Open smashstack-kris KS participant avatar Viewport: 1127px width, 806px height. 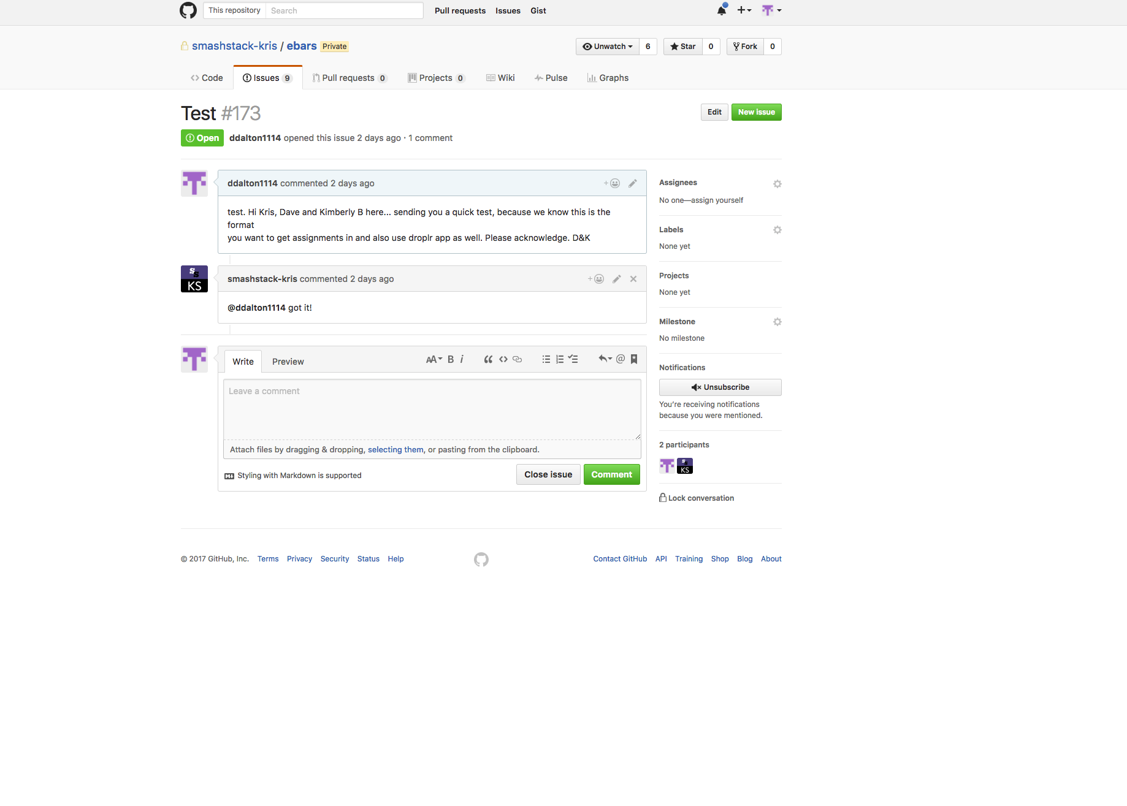[685, 466]
